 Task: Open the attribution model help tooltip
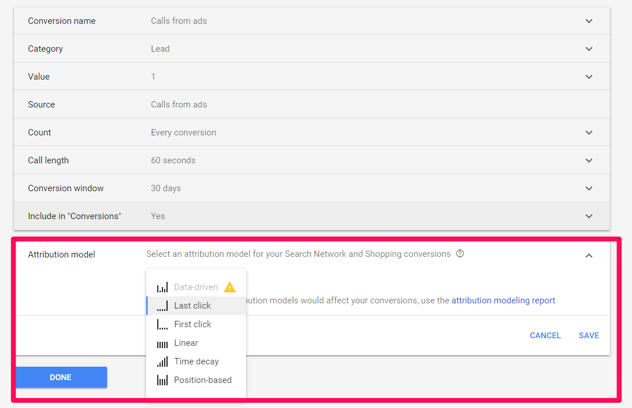click(x=460, y=253)
